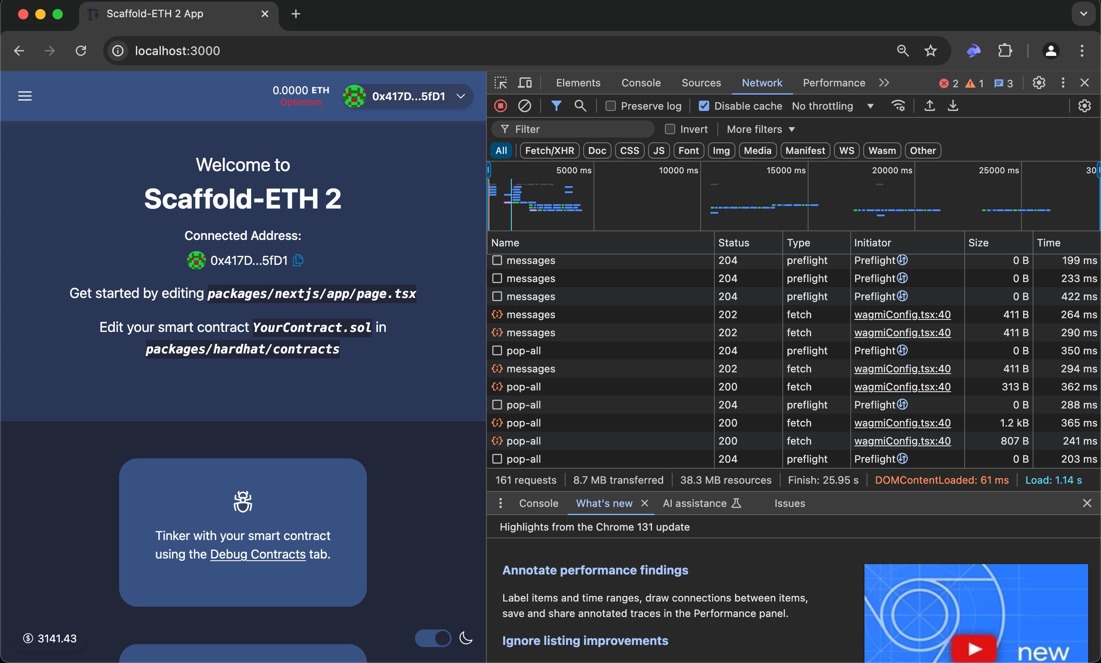
Task: Filter requests by Fetch/XHR
Action: tap(550, 150)
